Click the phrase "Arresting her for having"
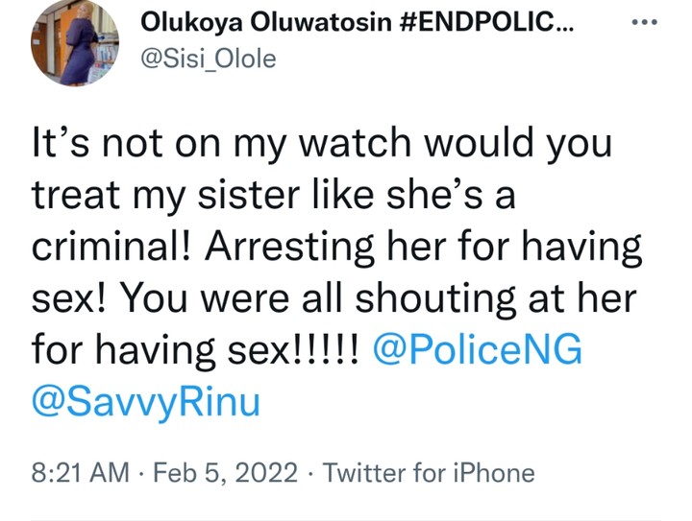Screen dimensions: 692x521 [409, 249]
